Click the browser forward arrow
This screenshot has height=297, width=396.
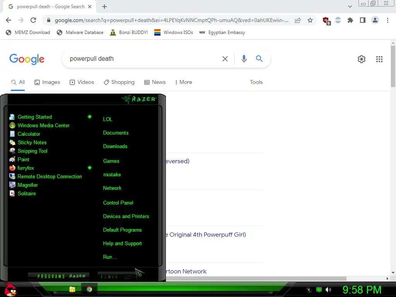[x=21, y=20]
